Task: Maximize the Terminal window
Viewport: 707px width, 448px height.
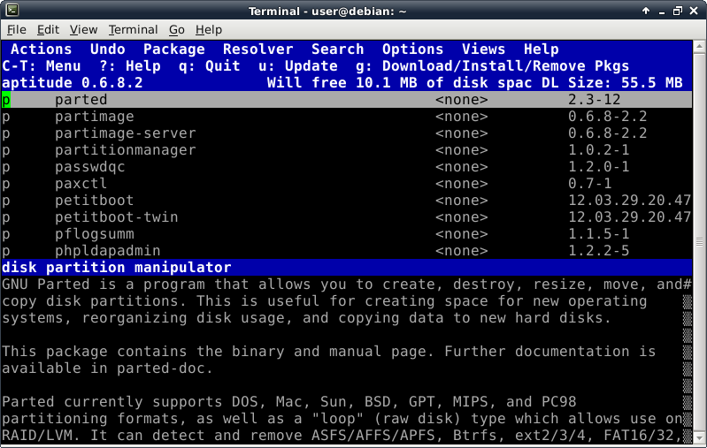Action: (677, 10)
